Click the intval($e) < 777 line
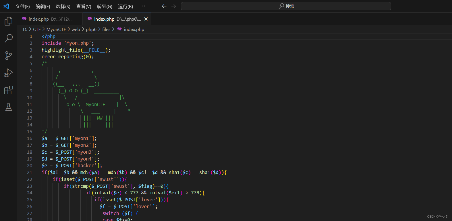The height and width of the screenshot is (221, 452). (x=145, y=193)
